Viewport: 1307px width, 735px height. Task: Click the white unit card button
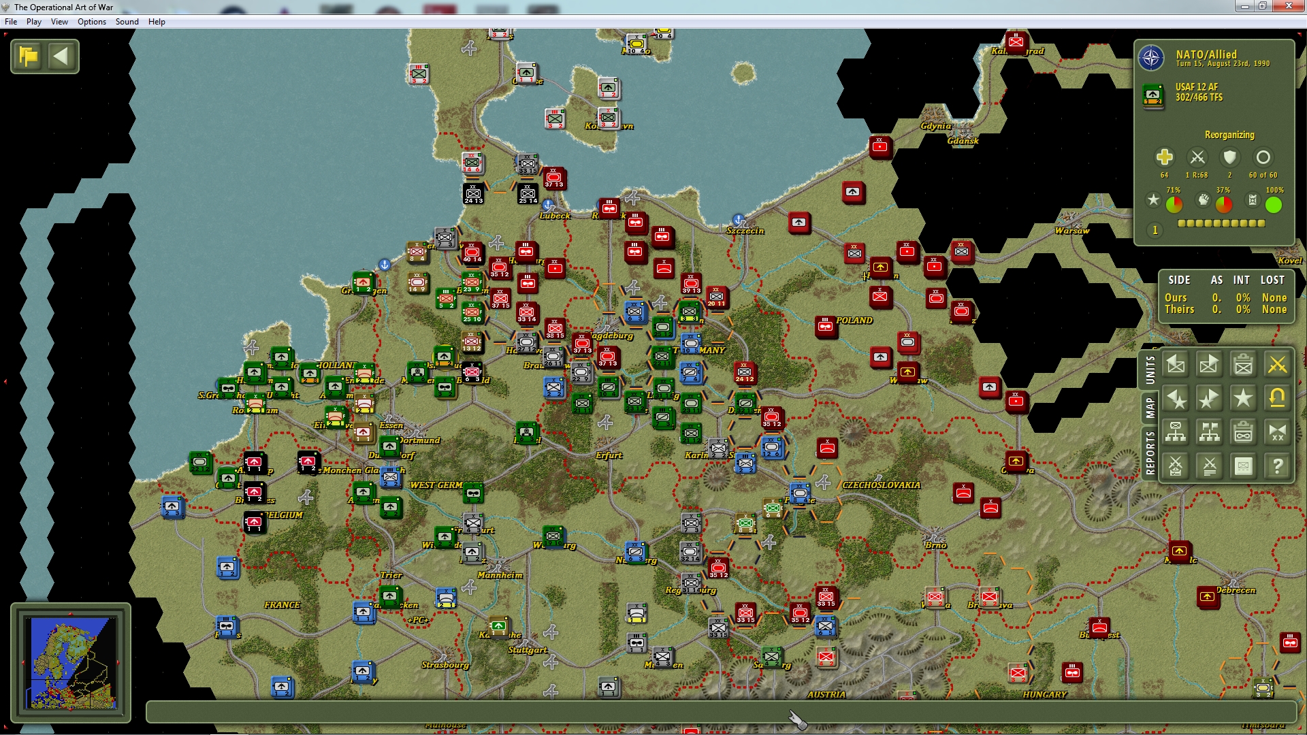(1243, 466)
